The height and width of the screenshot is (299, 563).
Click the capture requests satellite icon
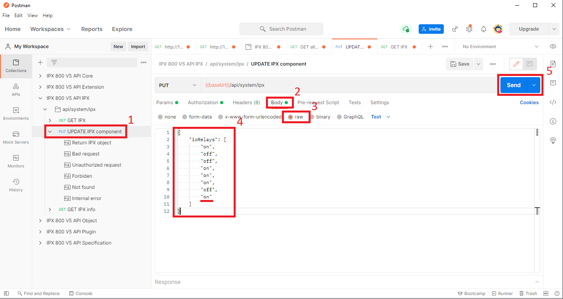coord(455,29)
